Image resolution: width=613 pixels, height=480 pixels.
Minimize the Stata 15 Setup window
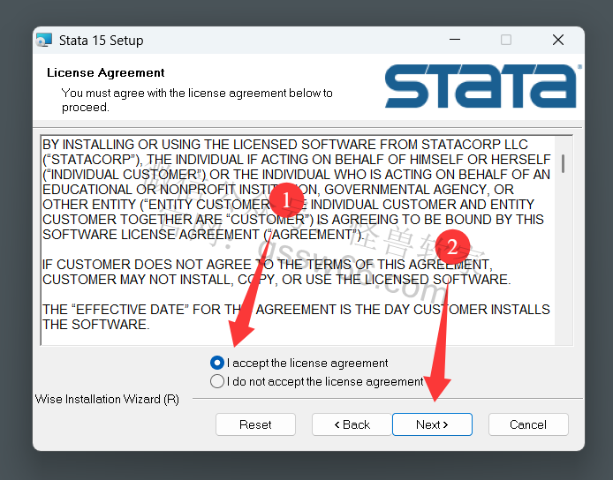click(455, 40)
